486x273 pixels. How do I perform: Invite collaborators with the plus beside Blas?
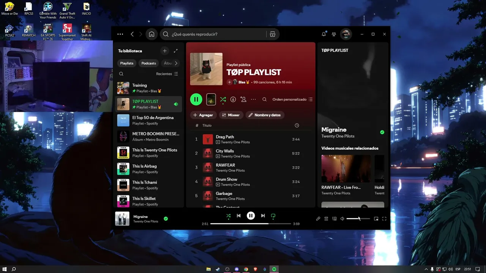tap(229, 82)
